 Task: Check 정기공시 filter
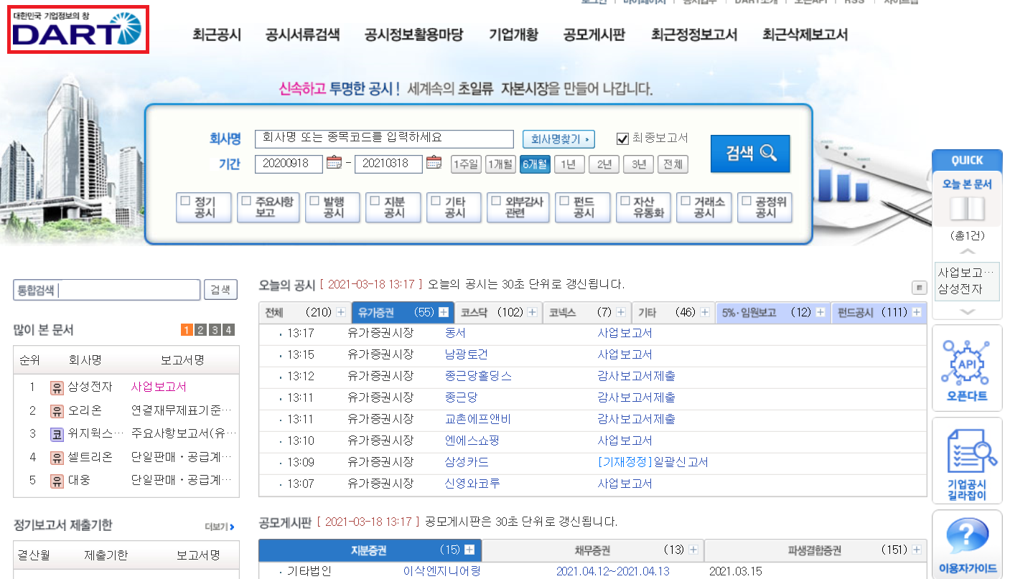185,202
